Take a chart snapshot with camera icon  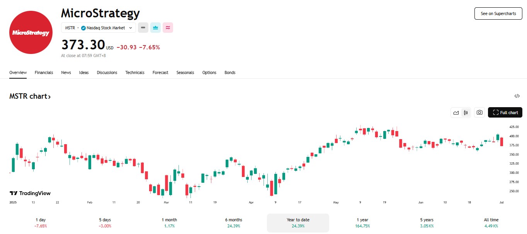(479, 112)
